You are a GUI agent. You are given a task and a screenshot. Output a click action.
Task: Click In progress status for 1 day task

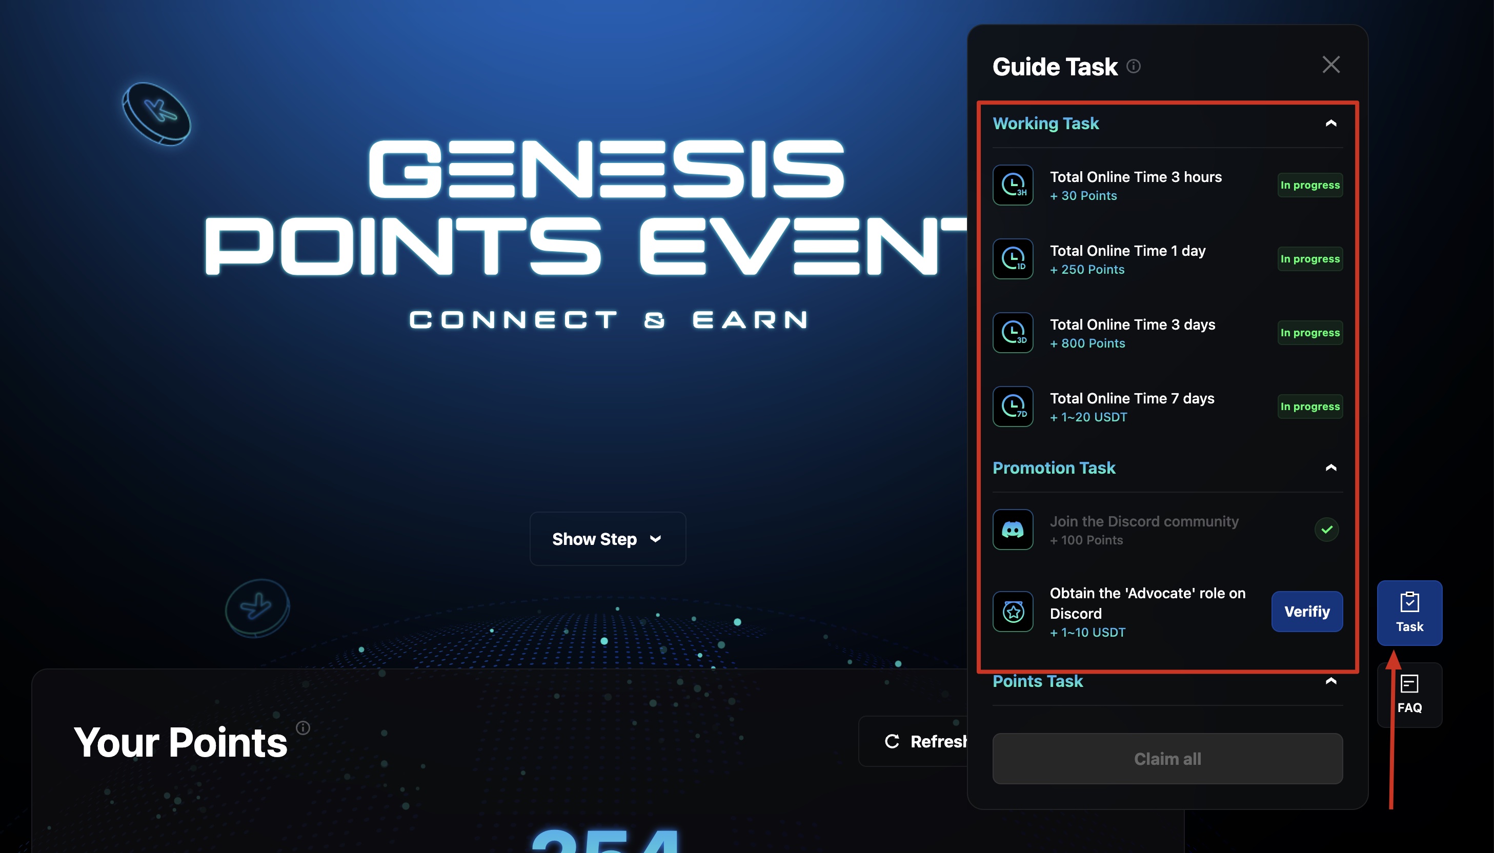point(1310,259)
